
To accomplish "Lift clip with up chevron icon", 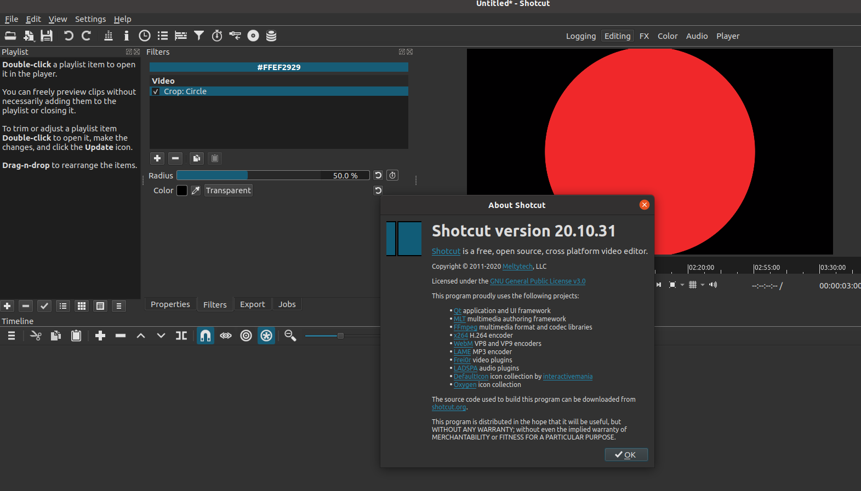I will (x=141, y=336).
